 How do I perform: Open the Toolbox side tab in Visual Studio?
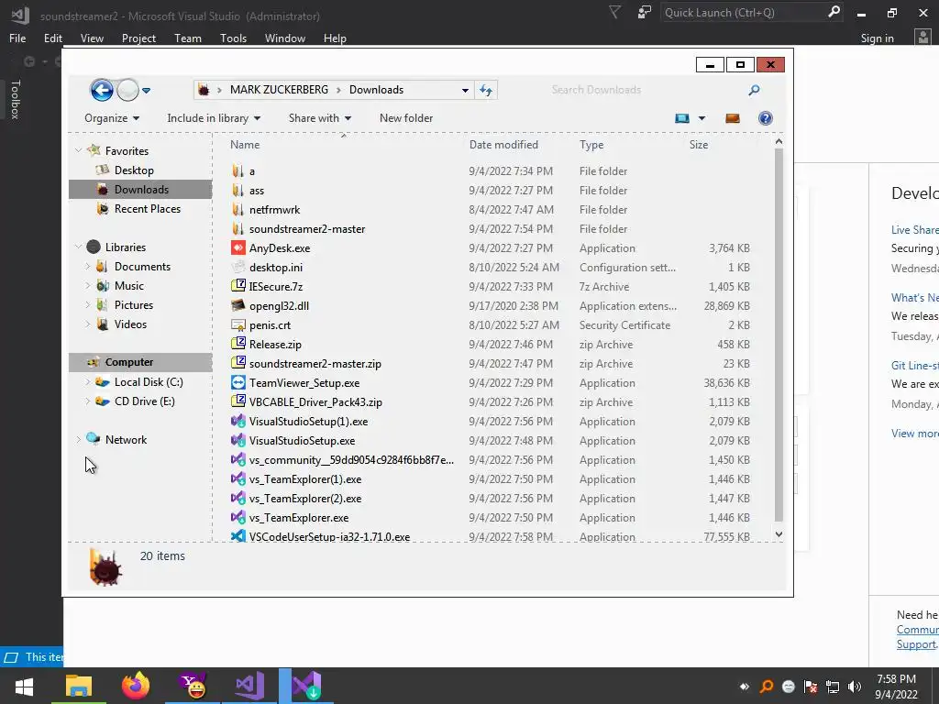tap(15, 99)
